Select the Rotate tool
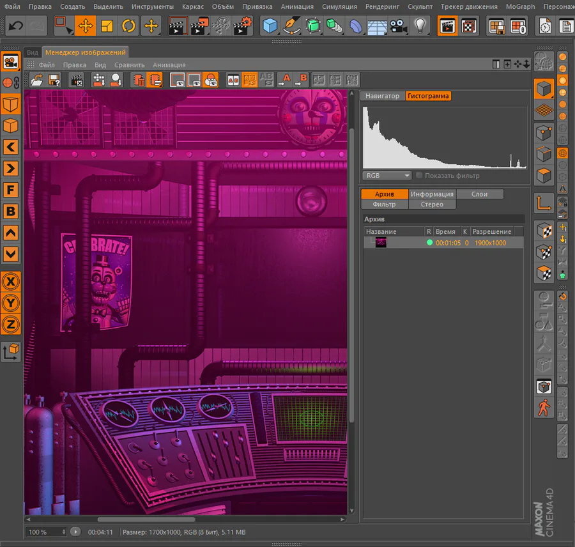The height and width of the screenshot is (547, 575). [128, 26]
